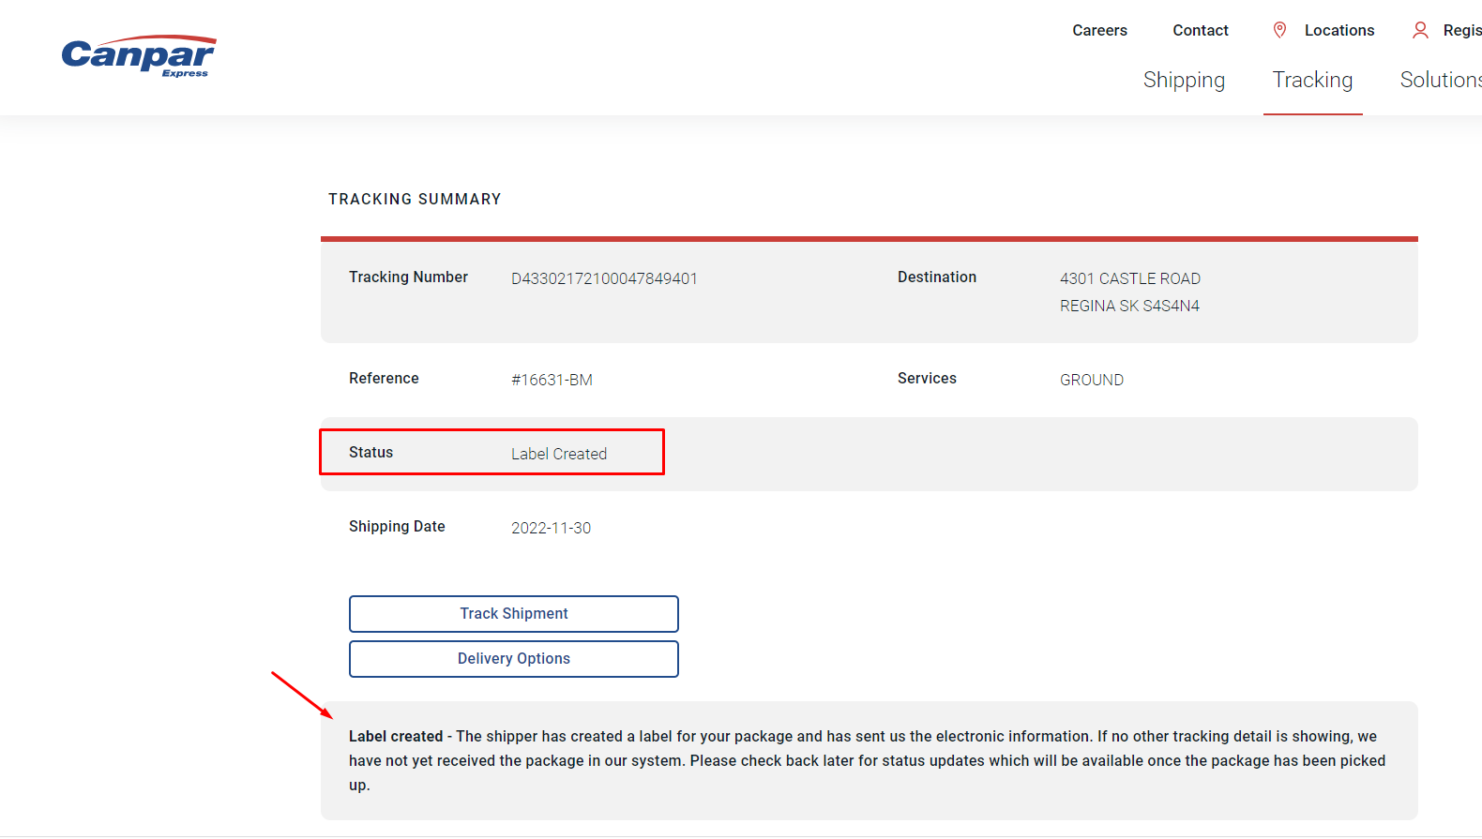
Task: Open the Solutions menu
Action: [1441, 80]
